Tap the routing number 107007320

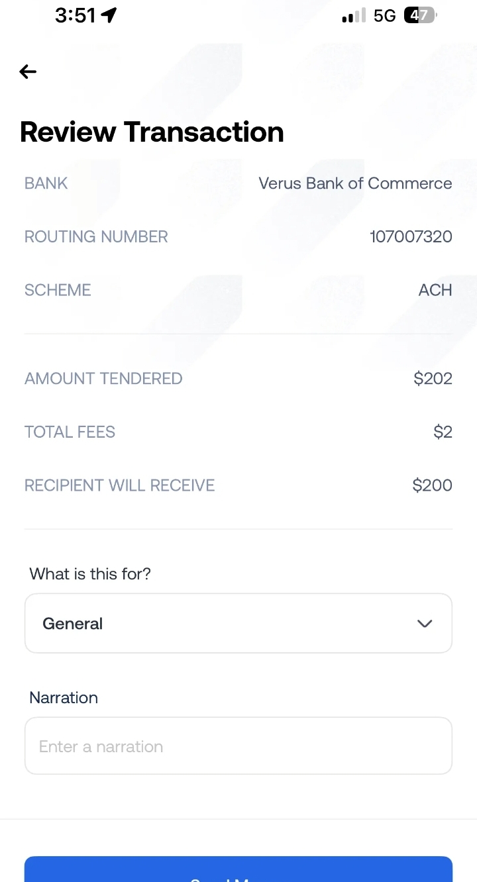(x=411, y=236)
